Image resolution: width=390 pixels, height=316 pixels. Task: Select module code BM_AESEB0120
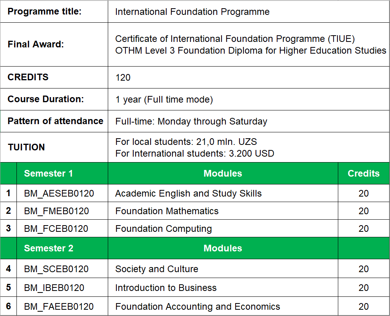pos(59,193)
